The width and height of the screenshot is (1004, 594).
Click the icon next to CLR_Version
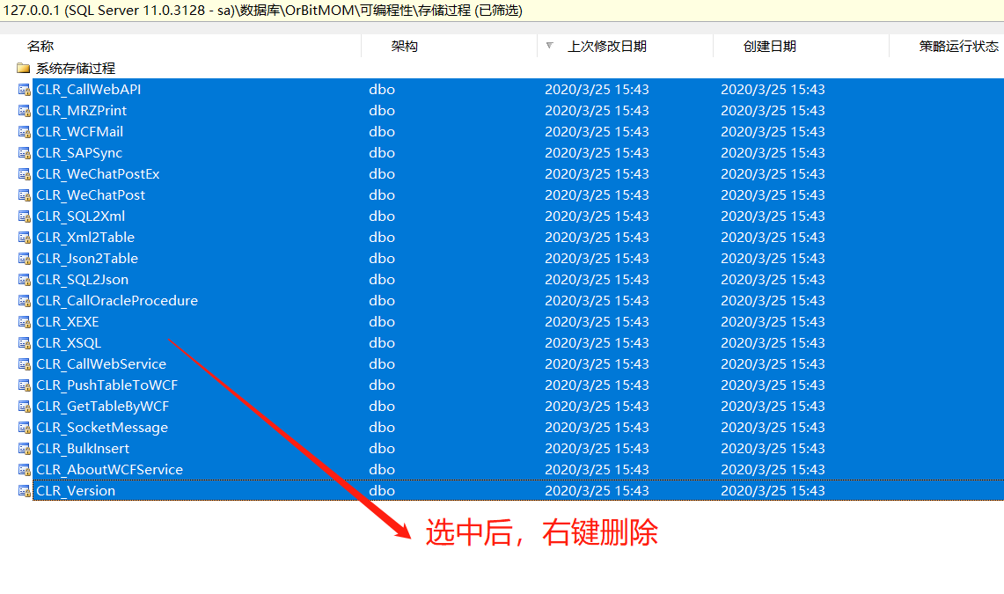(x=25, y=491)
